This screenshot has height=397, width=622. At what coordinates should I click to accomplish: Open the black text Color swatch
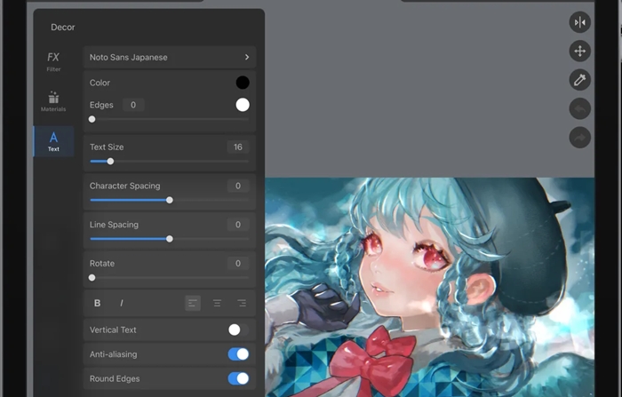click(x=243, y=83)
